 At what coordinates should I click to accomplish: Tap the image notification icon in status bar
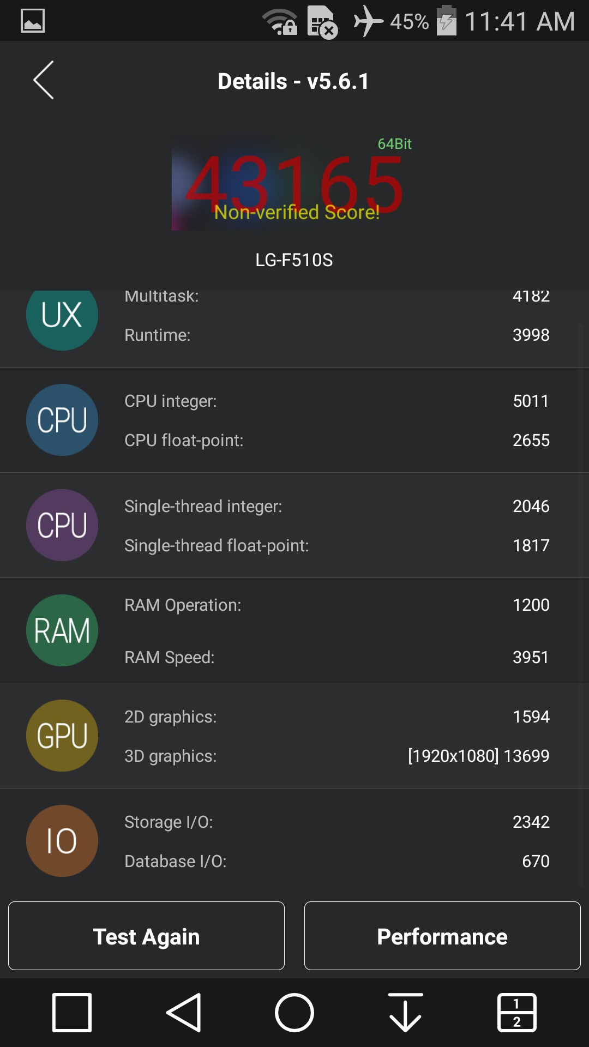(x=33, y=21)
